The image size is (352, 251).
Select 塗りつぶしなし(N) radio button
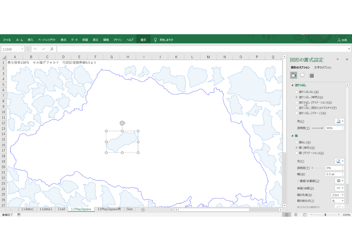296,92
